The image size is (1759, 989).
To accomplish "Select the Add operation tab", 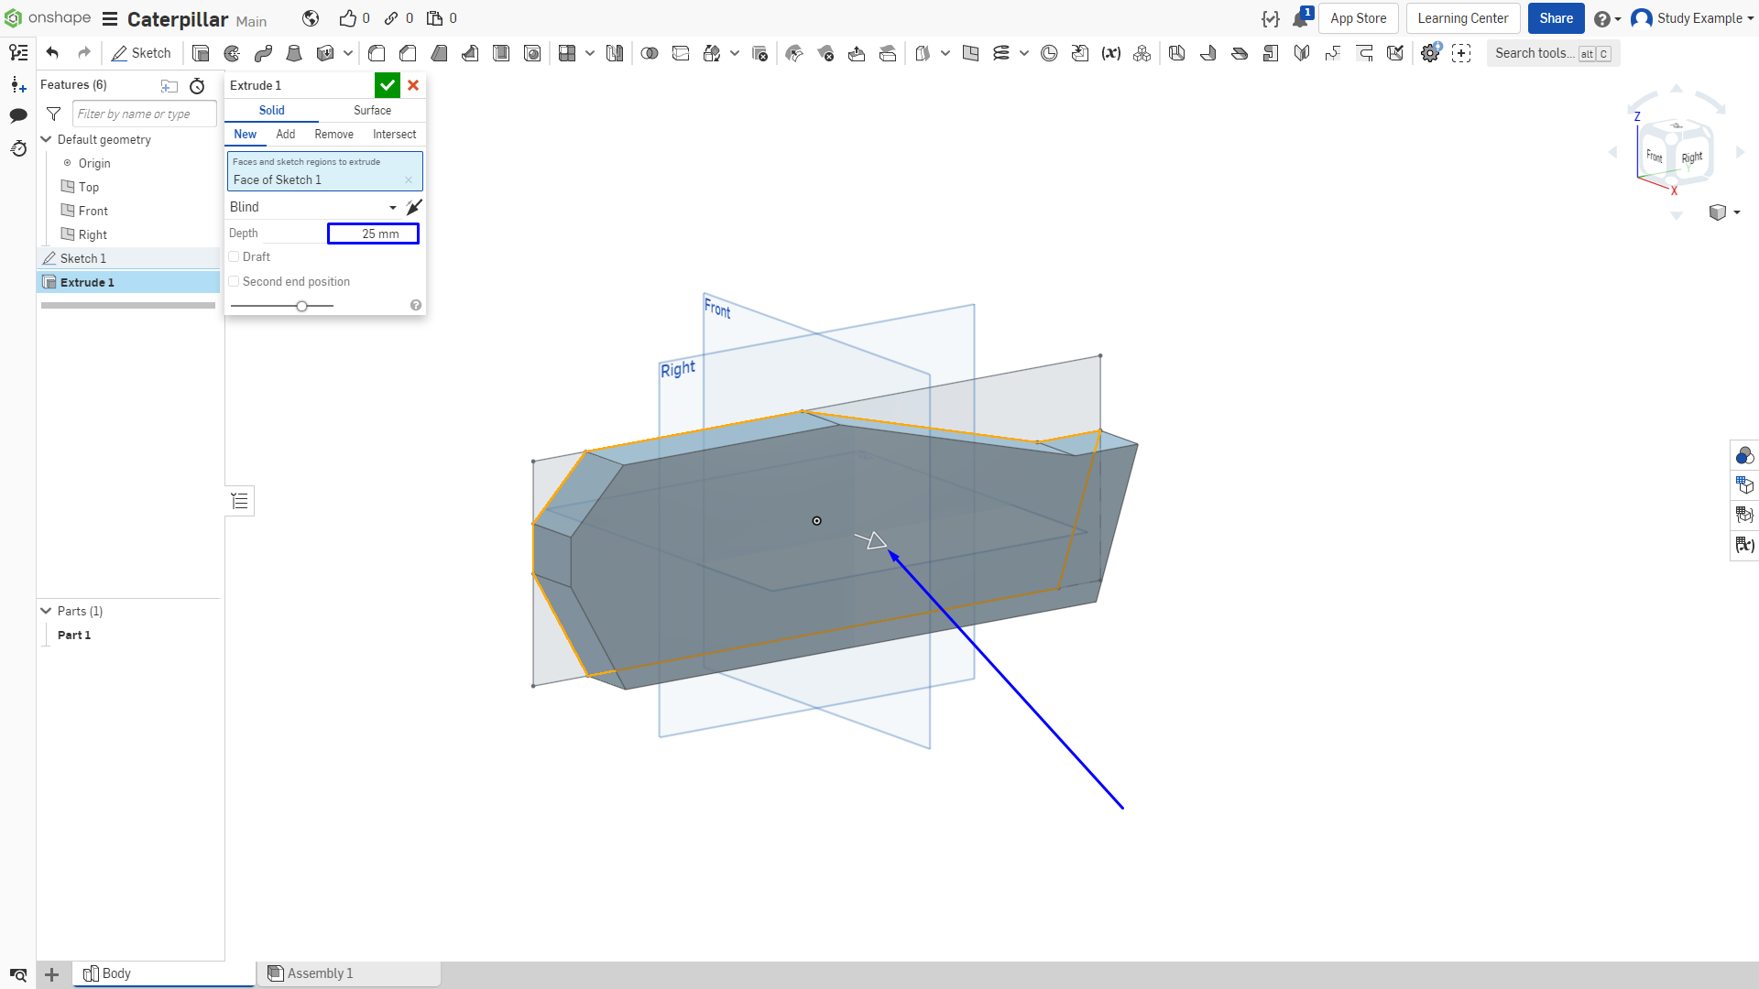I will (286, 135).
